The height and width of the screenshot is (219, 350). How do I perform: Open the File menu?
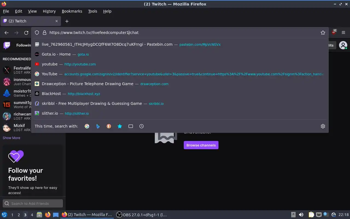6,11
